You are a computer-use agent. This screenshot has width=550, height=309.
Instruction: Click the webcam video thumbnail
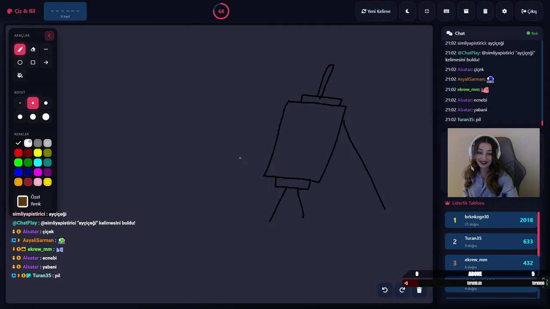tap(494, 163)
